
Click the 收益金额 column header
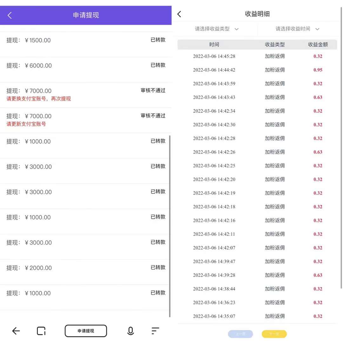point(318,45)
